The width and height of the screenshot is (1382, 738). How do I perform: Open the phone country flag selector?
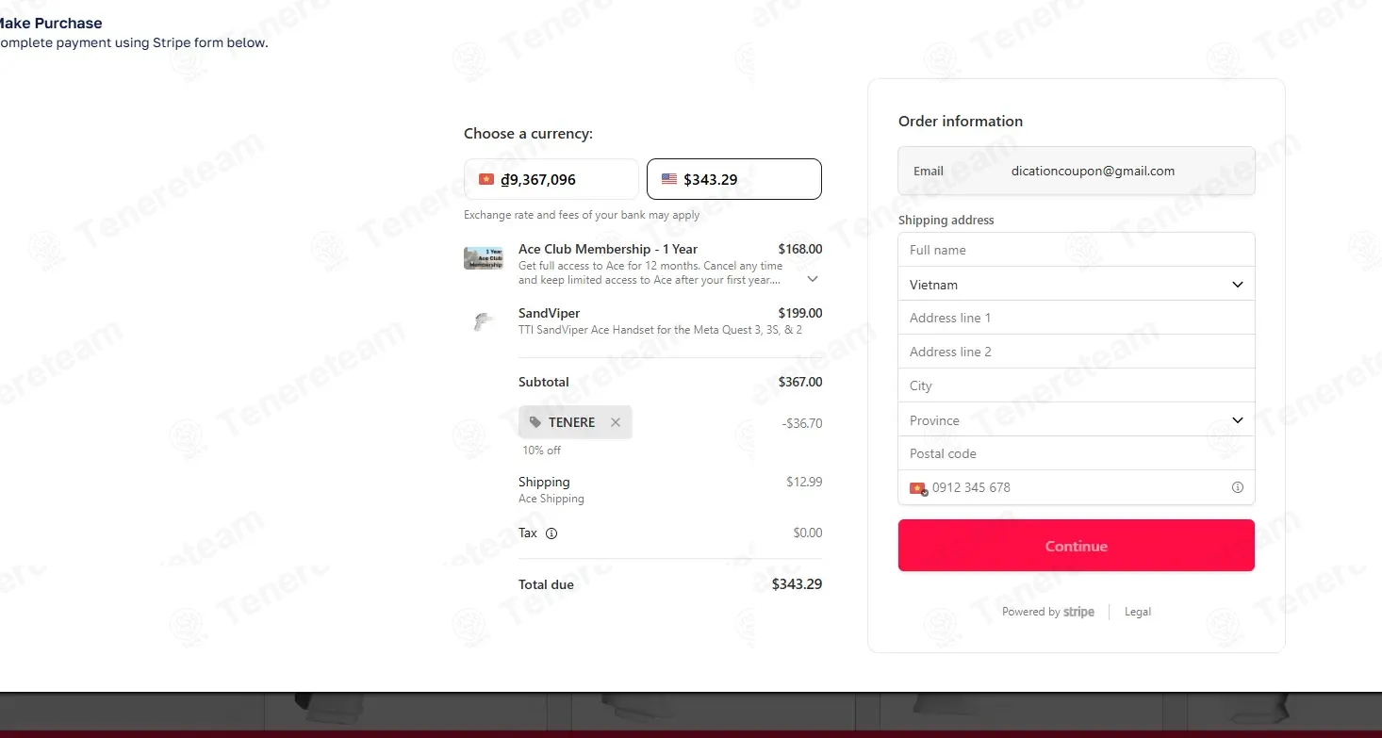(x=918, y=488)
